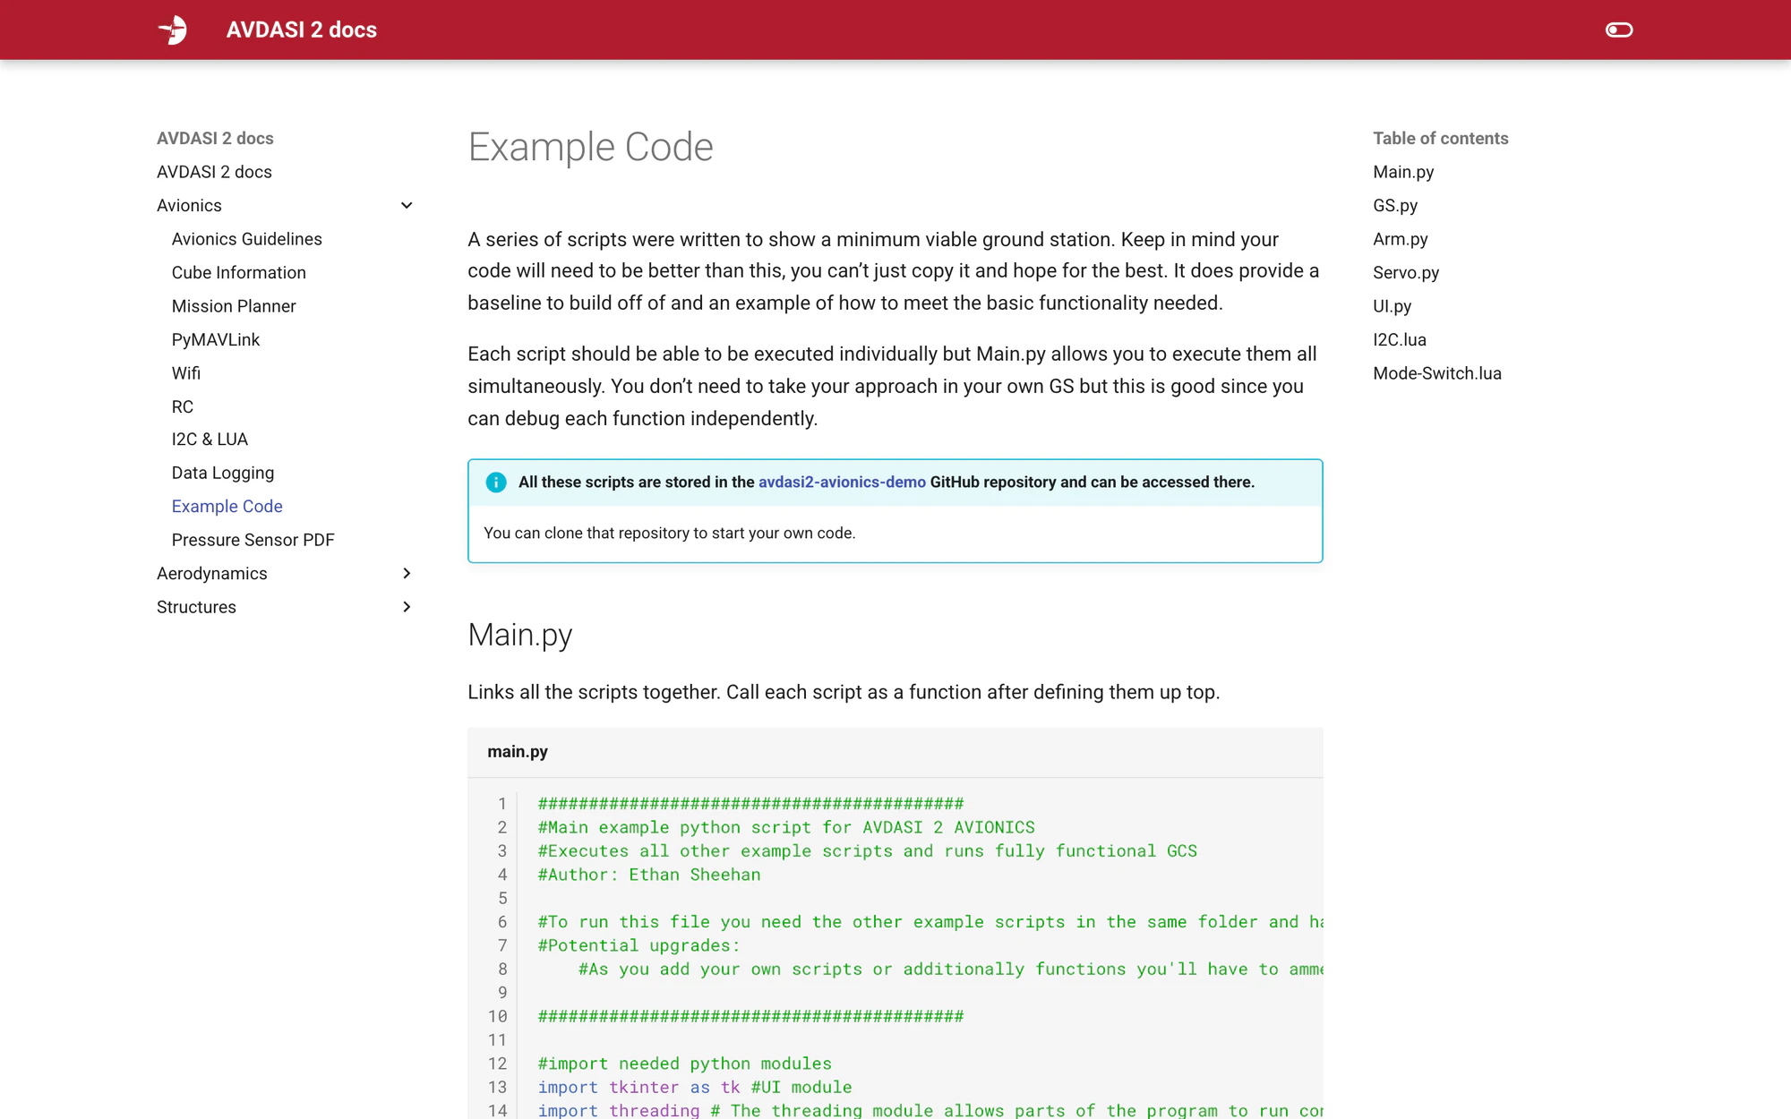1791x1119 pixels.
Task: Click the Main.py section heading
Action: (x=519, y=635)
